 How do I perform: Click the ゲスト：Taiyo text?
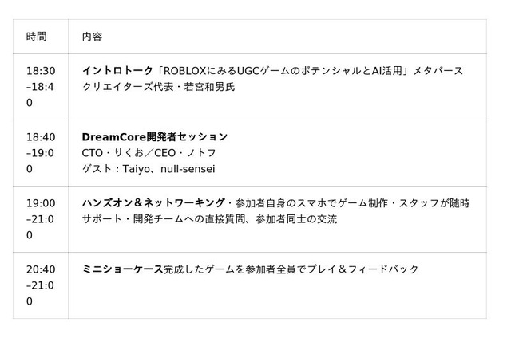point(116,169)
